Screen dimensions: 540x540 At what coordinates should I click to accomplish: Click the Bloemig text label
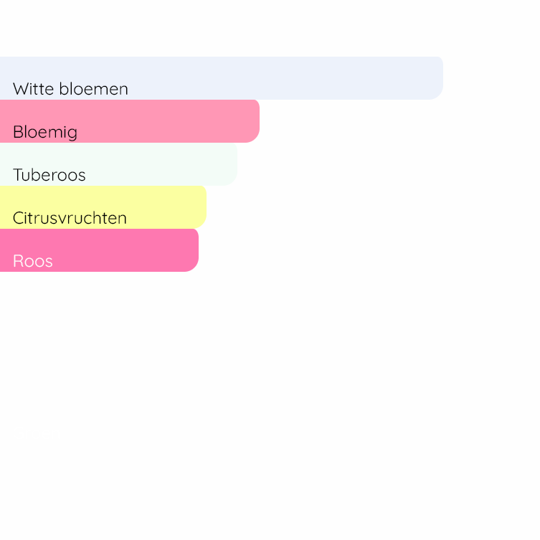coord(45,132)
